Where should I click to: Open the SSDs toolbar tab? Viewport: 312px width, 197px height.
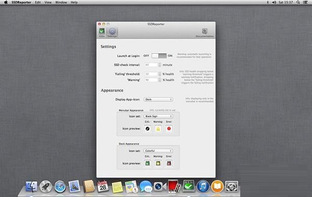[x=102, y=32]
